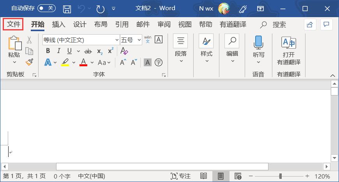Click the Copy icon

29,51
